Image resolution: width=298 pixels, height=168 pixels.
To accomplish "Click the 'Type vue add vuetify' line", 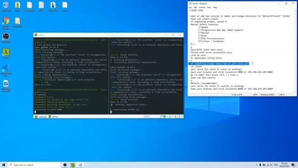I will pos(203,78).
